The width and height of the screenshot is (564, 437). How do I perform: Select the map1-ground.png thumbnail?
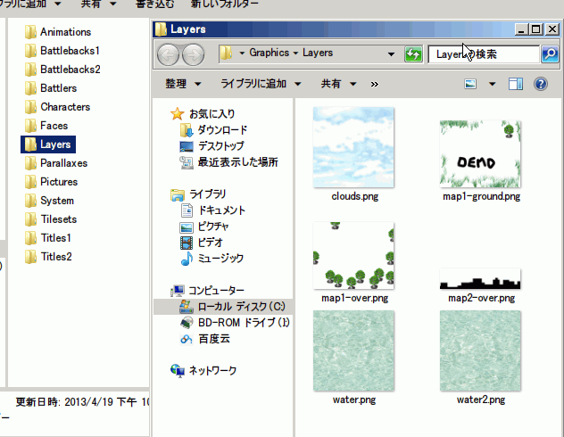480,153
